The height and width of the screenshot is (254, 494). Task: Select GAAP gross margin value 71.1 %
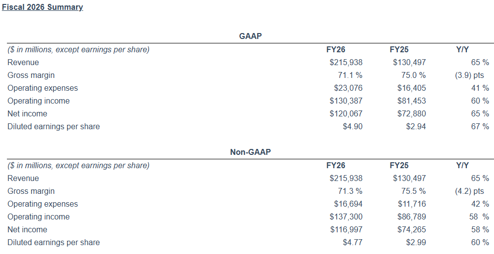348,75
